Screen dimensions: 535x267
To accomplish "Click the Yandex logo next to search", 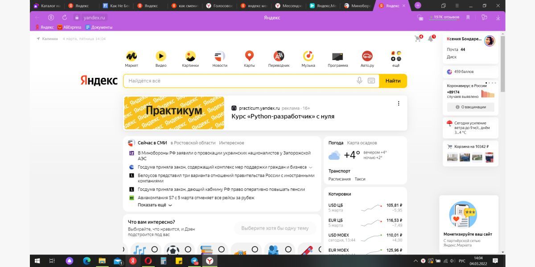I will [x=99, y=81].
